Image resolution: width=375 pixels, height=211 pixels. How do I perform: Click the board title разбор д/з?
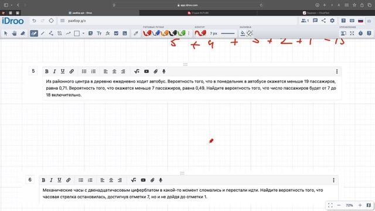coord(77,21)
